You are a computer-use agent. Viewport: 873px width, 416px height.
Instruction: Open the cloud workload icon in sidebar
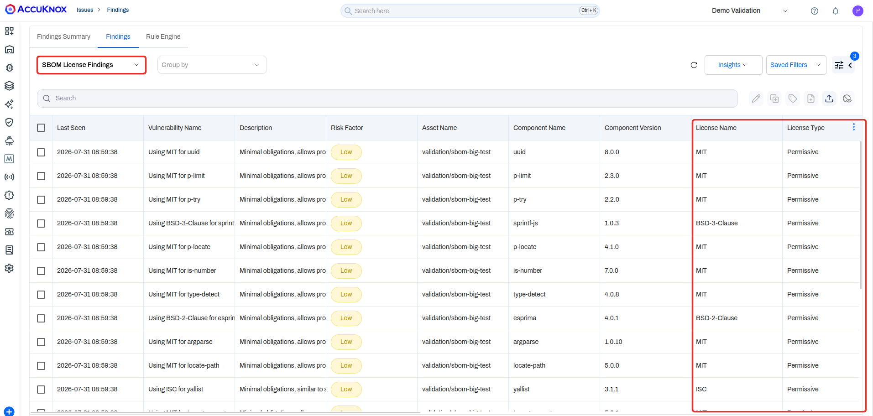click(x=9, y=140)
